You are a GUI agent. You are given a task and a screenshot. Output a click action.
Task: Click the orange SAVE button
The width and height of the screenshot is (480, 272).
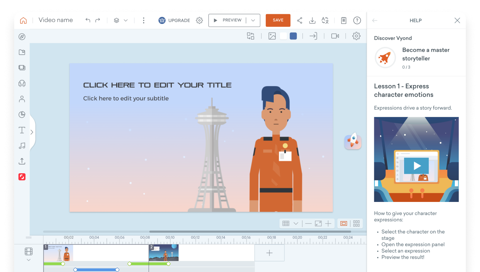click(x=278, y=20)
